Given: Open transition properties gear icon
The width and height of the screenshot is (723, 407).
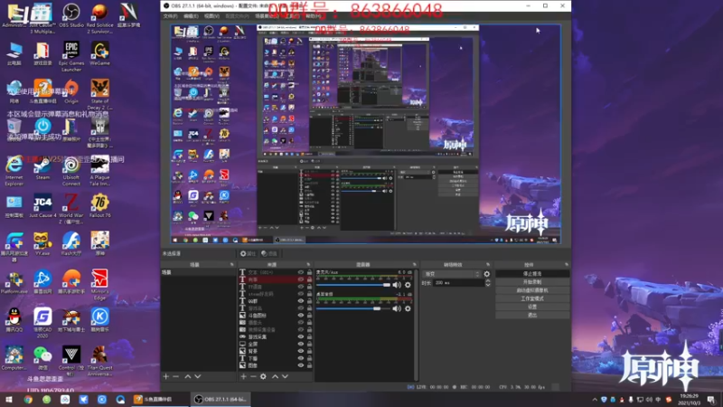Looking at the screenshot, I should [x=487, y=274].
